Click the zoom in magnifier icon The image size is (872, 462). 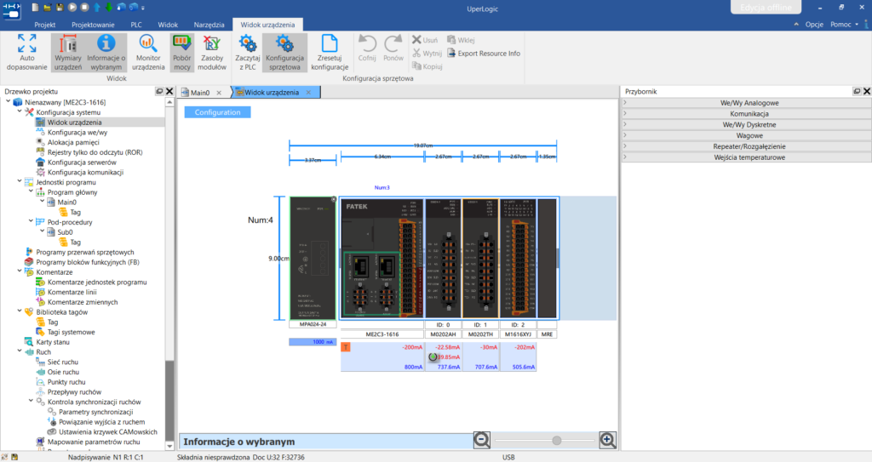tap(608, 441)
